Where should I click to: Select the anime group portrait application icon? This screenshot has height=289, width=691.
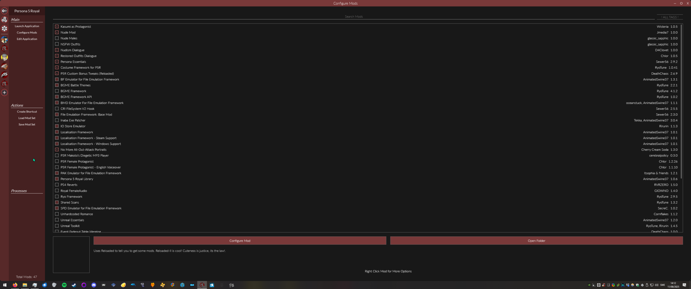[4, 40]
